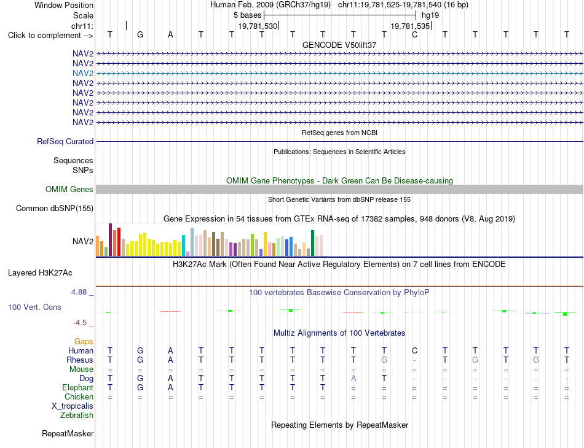The image size is (584, 448).
Task: Click the chr11: ruler label
Action: [82, 26]
